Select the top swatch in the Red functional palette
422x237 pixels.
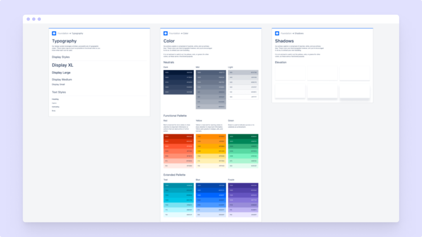(178, 136)
